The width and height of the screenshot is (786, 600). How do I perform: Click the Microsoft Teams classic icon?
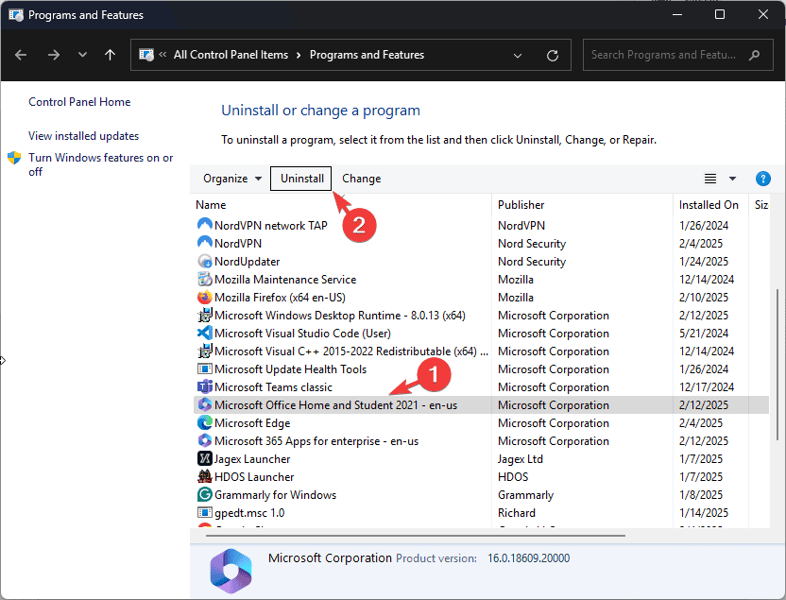click(x=204, y=386)
